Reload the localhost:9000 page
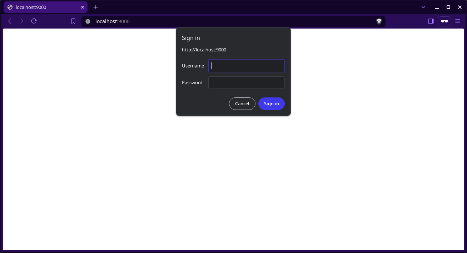467x253 pixels. (x=34, y=21)
